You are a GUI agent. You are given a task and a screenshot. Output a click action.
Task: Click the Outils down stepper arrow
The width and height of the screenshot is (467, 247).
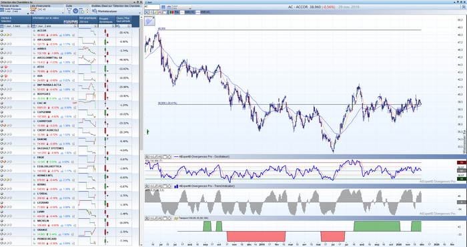87,12
